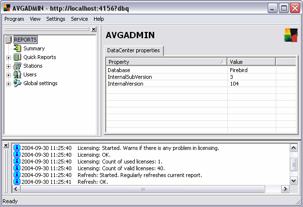Close the AVGADMIN window
This screenshot has height=207, width=303.
(295, 8)
